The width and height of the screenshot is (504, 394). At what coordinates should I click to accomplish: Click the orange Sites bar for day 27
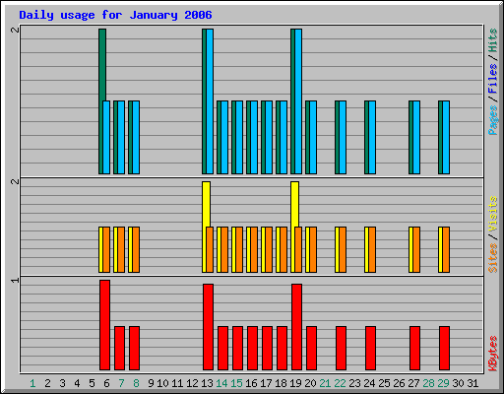coord(416,249)
